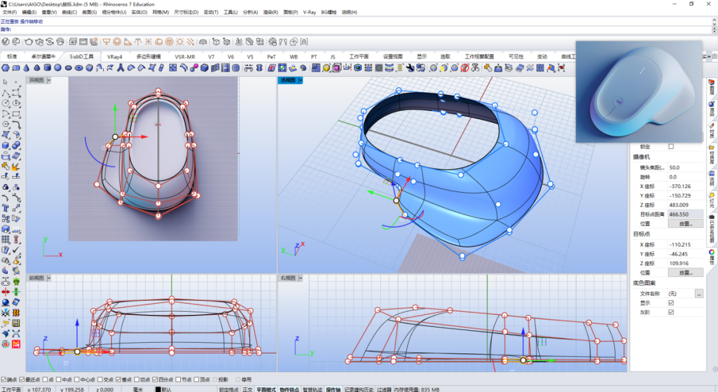The height and width of the screenshot is (392, 718).
Task: Open the 顶视图 viewport dropdown arrow
Action: (x=49, y=80)
